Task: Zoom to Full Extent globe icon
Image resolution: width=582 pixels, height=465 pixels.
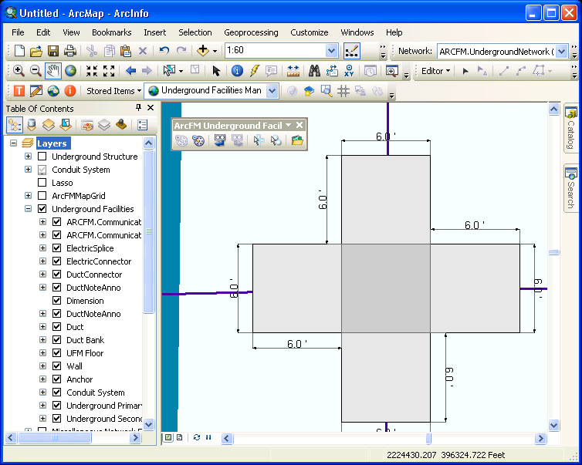Action: pyautogui.click(x=70, y=70)
